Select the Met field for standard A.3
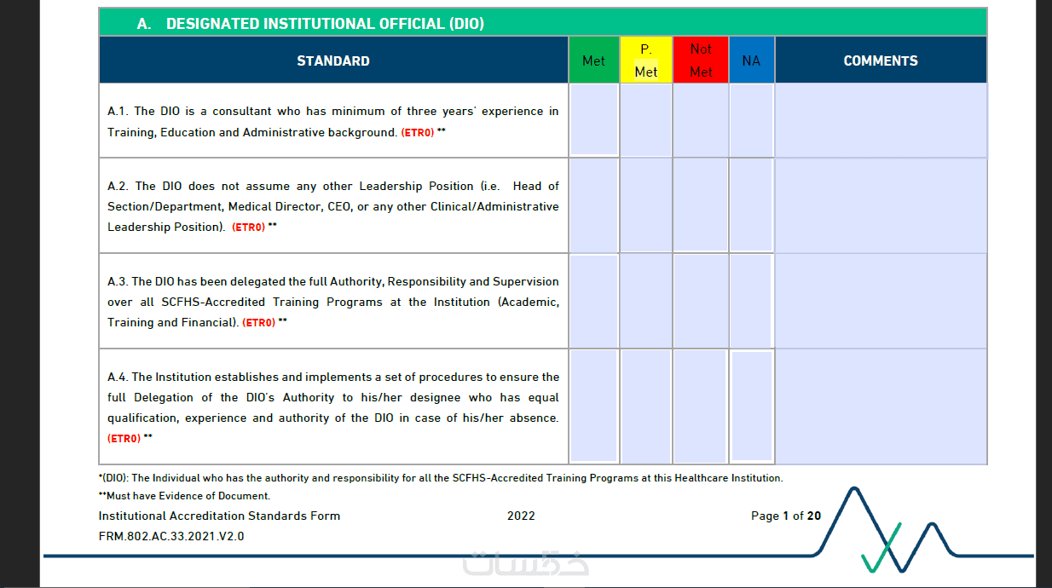1052x588 pixels. click(594, 301)
